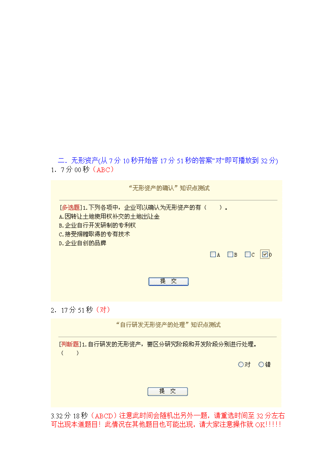Click the red (ABC) answer text
This screenshot has width=336, height=475.
pos(103,170)
